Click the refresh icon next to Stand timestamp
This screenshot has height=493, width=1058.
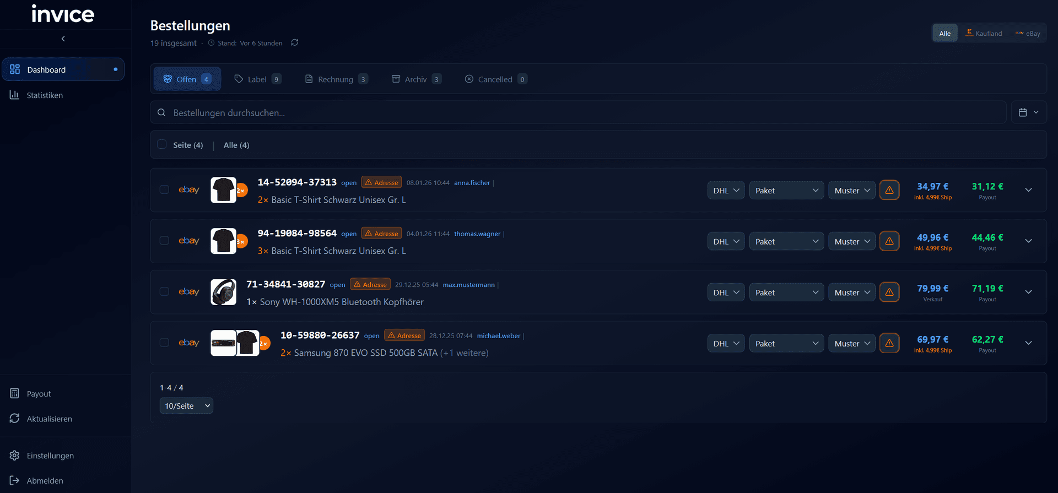(x=295, y=43)
